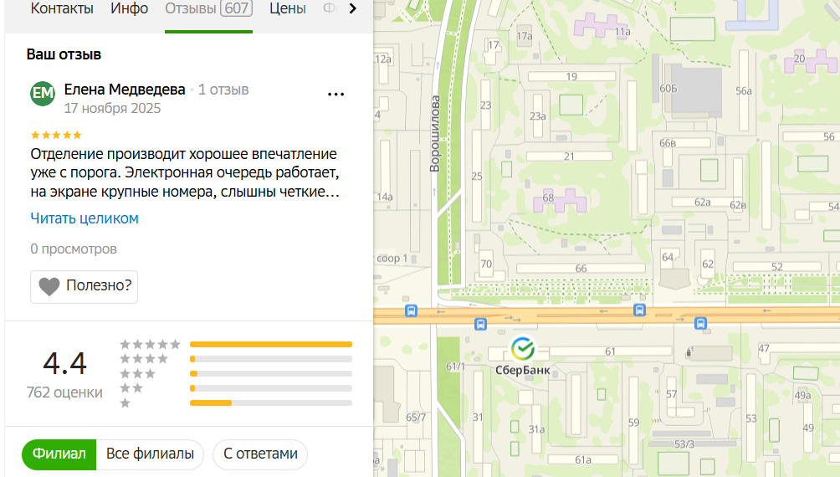This screenshot has height=477, width=840.
Task: Switch to the Инфо tab
Action: coord(129,8)
